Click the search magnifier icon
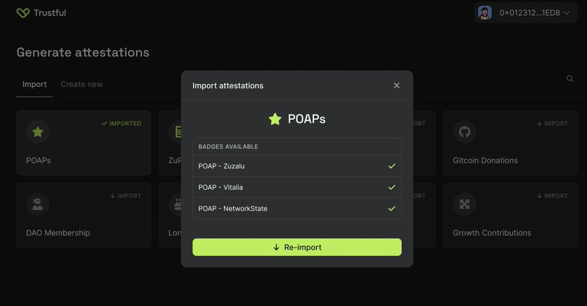 tap(570, 79)
